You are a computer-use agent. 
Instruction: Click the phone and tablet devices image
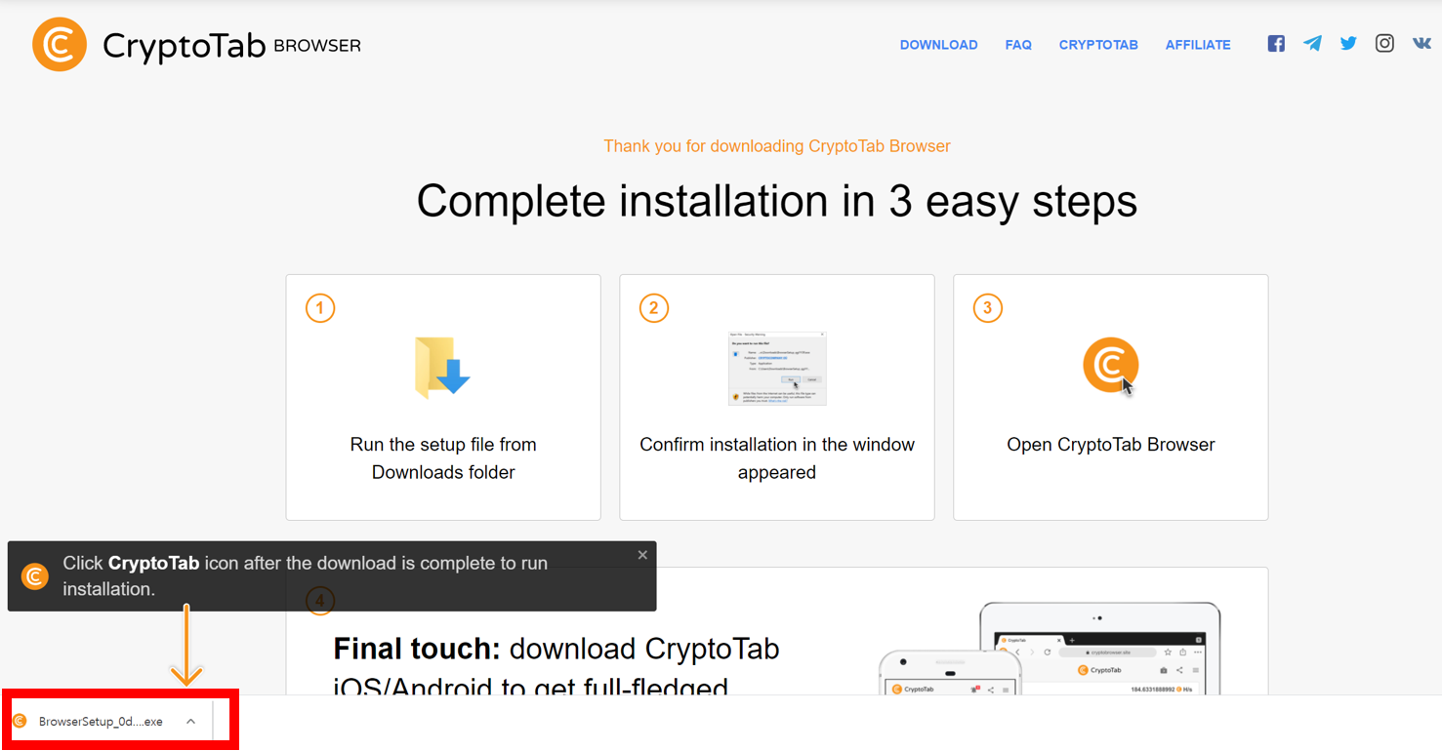pos(1051,649)
